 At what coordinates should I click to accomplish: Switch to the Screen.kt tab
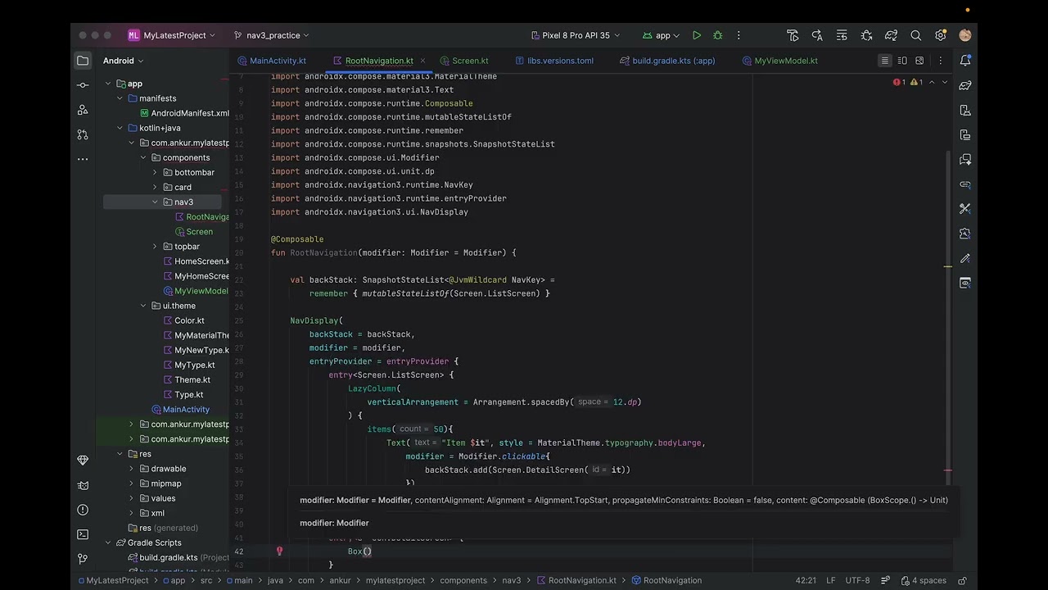(x=464, y=61)
